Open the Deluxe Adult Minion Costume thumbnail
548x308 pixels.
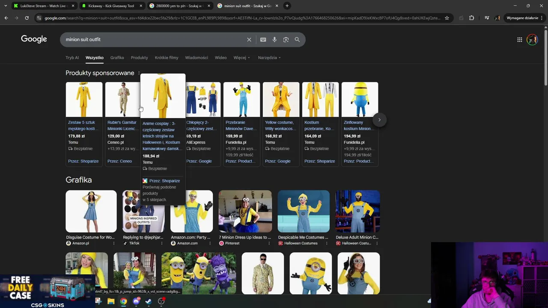(x=357, y=211)
